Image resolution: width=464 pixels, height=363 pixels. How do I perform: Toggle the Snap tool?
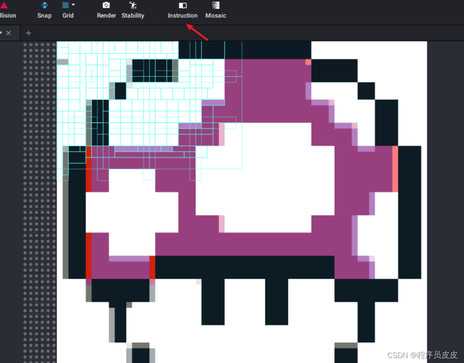pos(44,10)
